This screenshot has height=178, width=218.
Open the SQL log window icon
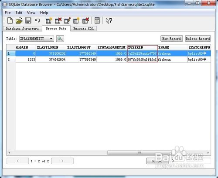(97, 20)
